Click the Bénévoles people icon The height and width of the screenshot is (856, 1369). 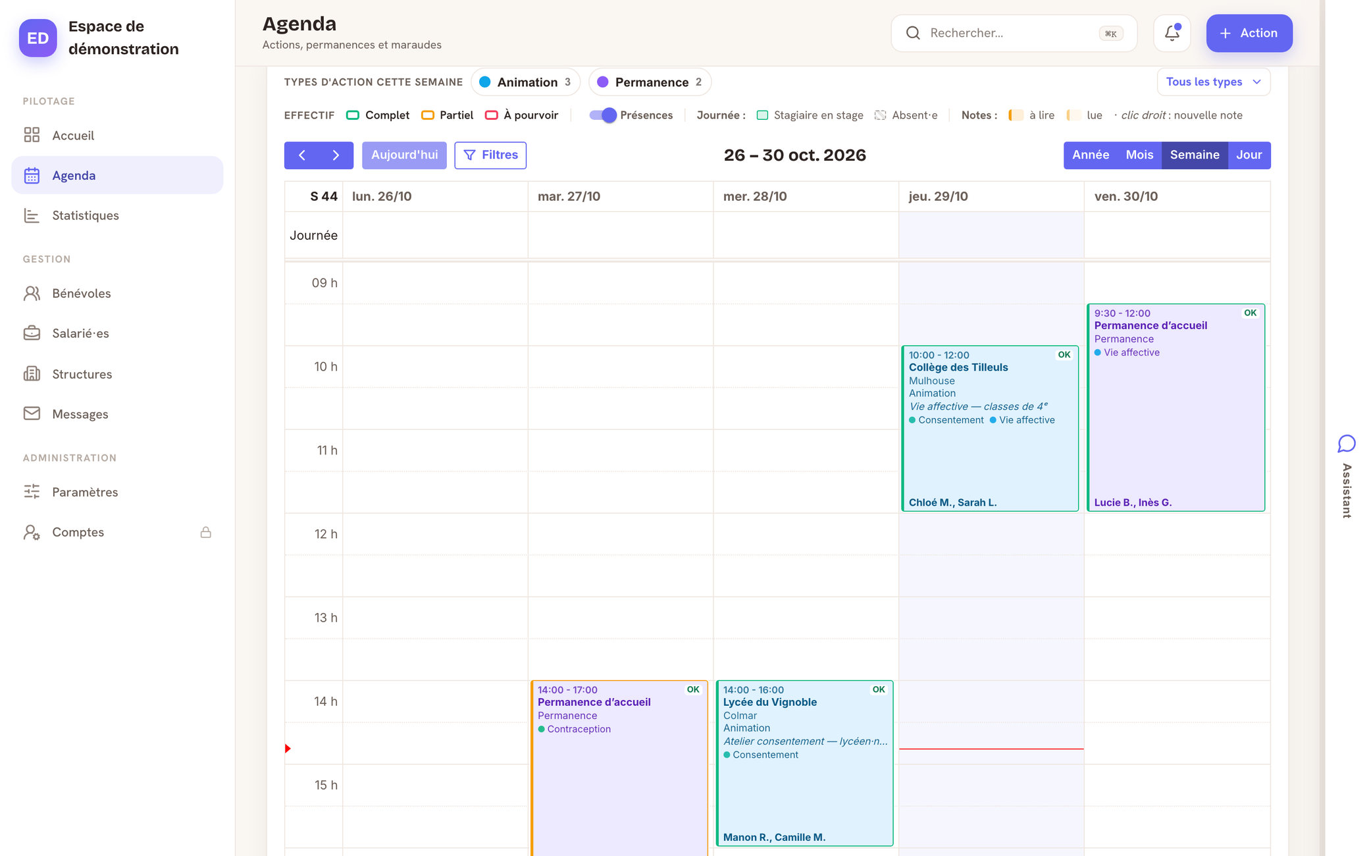tap(32, 293)
